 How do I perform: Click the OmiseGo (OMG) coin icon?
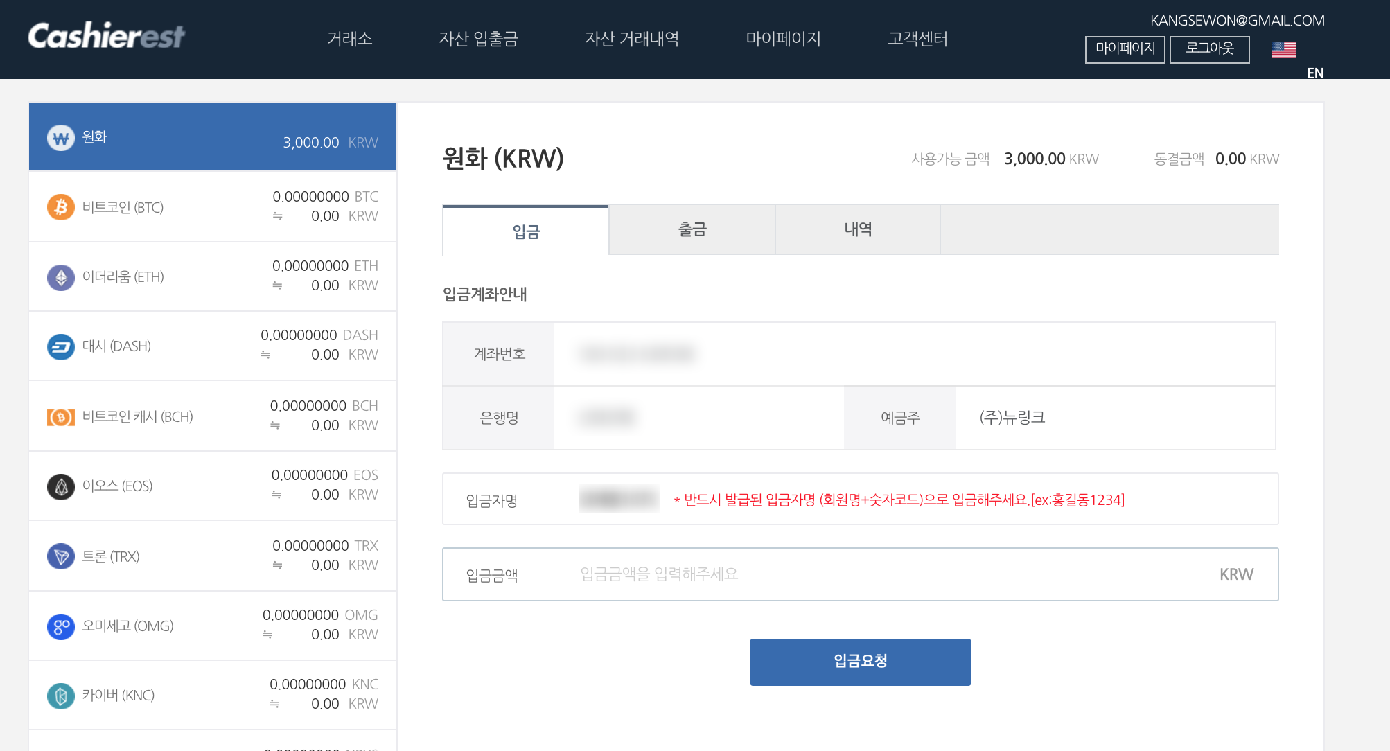pyautogui.click(x=61, y=626)
